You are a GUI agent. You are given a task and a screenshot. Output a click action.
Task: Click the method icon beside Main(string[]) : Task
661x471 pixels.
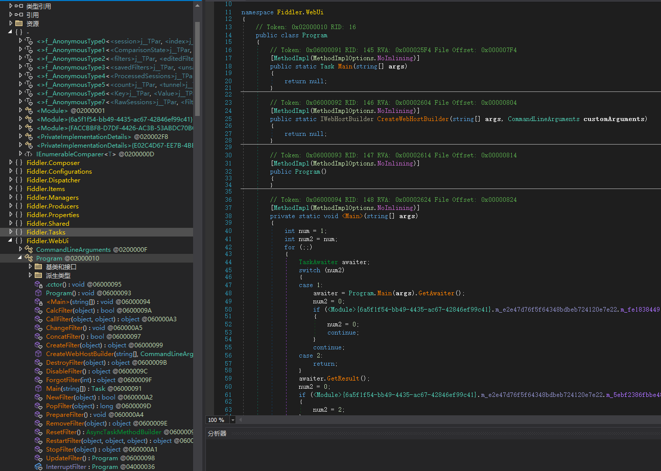38,389
